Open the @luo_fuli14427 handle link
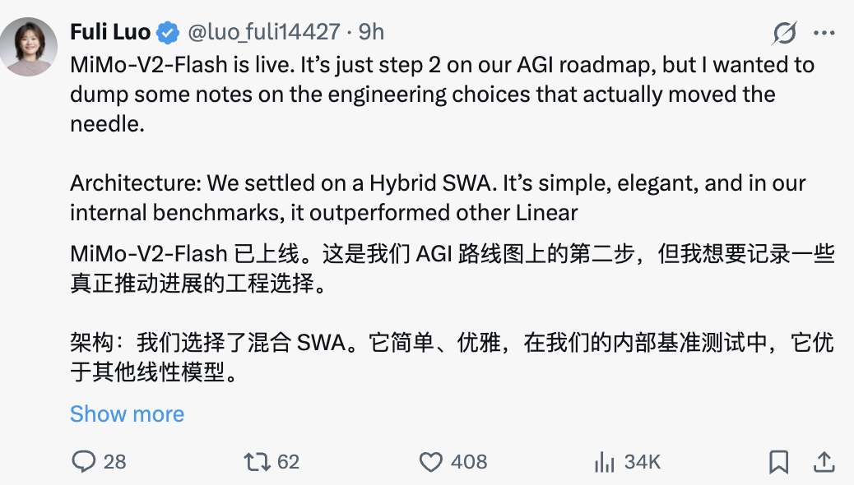 click(264, 32)
